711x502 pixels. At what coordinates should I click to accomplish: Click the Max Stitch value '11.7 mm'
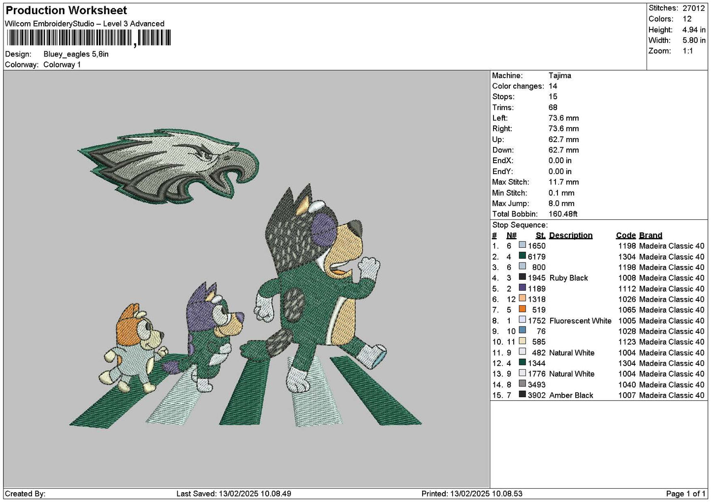[x=564, y=182]
